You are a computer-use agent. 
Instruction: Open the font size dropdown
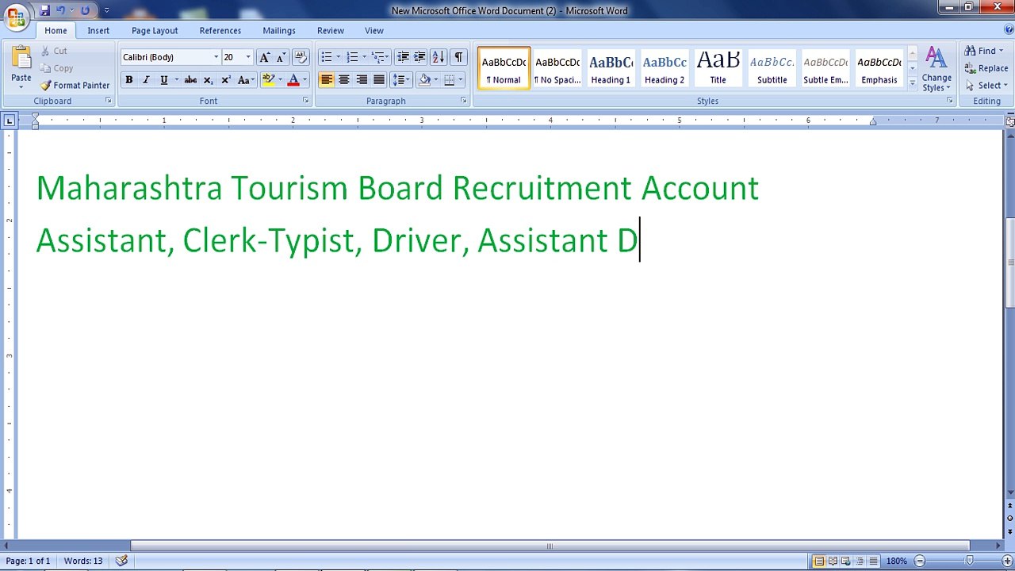click(248, 57)
